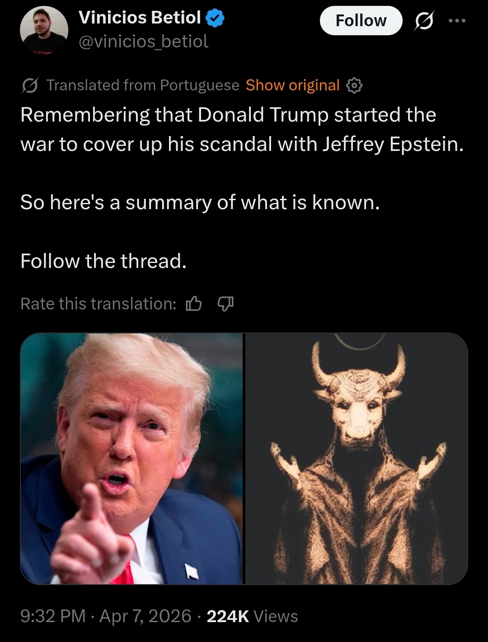View the 224K Views count
488x642 pixels.
[x=252, y=616]
